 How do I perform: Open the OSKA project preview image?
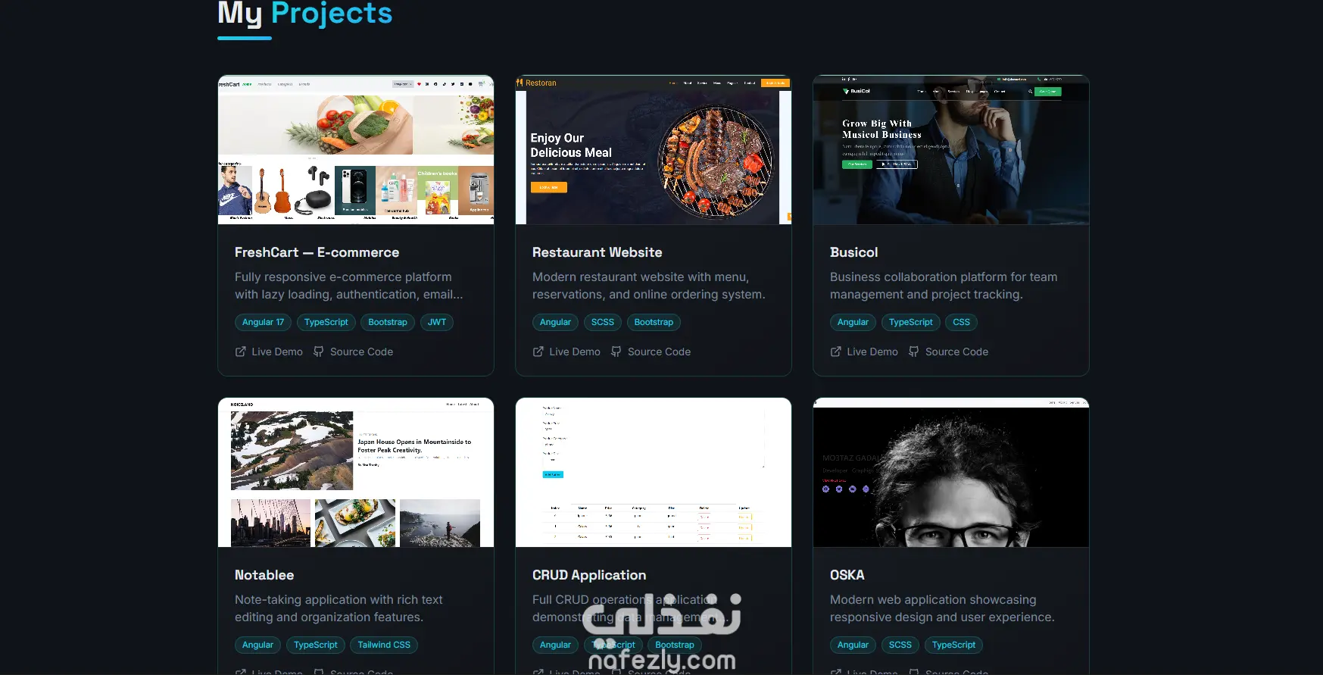click(951, 473)
